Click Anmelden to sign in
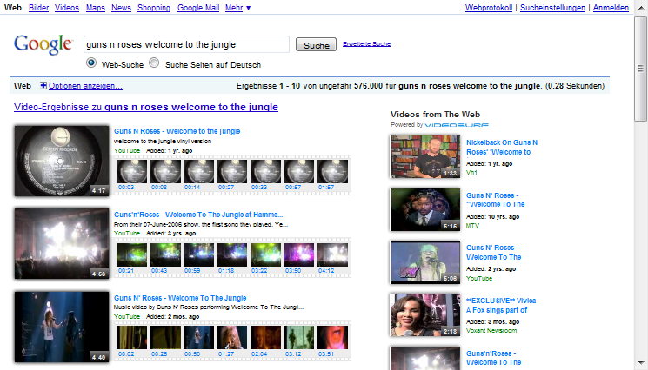Screen dimensions: 648x370 tap(611, 8)
